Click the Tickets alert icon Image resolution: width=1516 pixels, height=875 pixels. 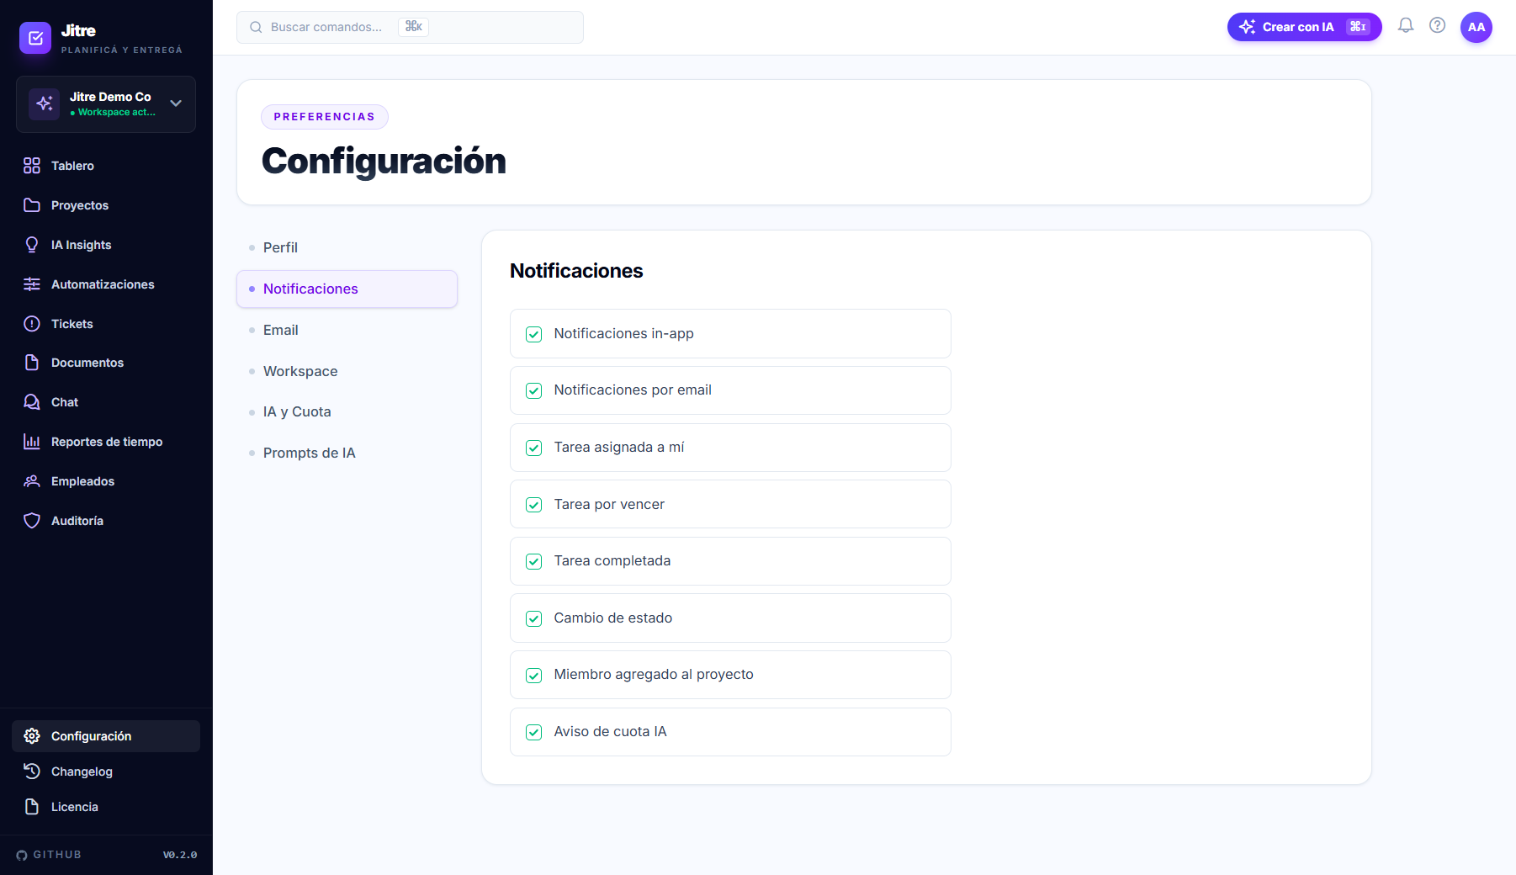pyautogui.click(x=32, y=324)
